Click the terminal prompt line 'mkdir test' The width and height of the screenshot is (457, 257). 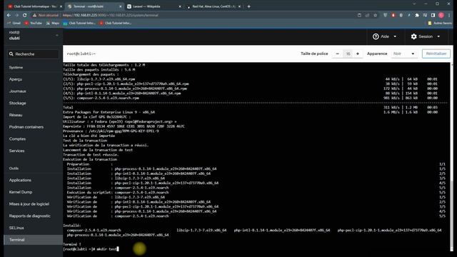pyautogui.click(x=91, y=249)
